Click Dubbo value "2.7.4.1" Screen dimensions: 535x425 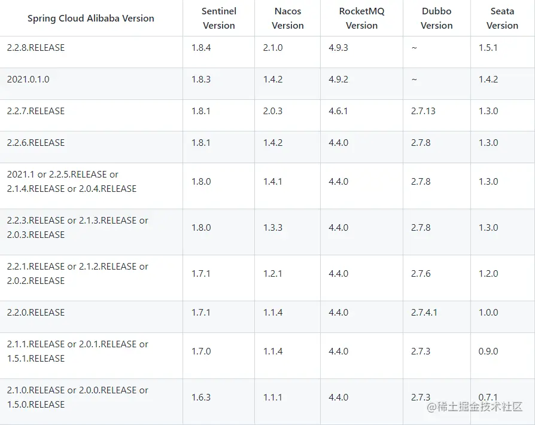(x=424, y=313)
